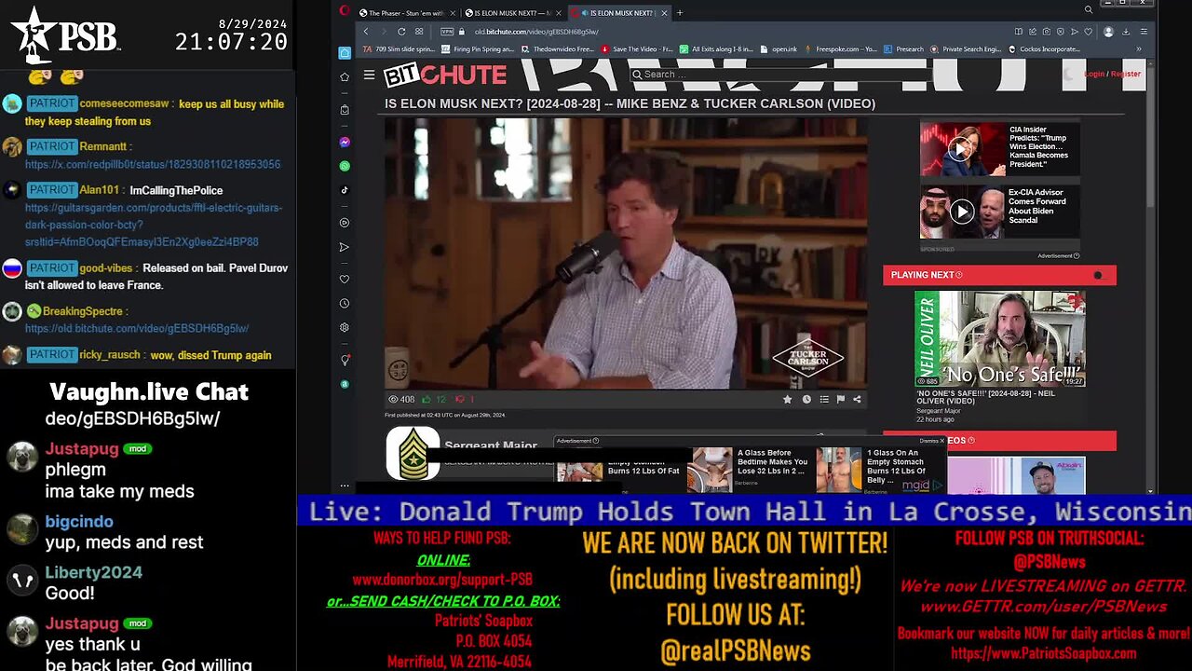Viewport: 1192px width, 671px height.
Task: Click the Register link
Action: pyautogui.click(x=1126, y=74)
